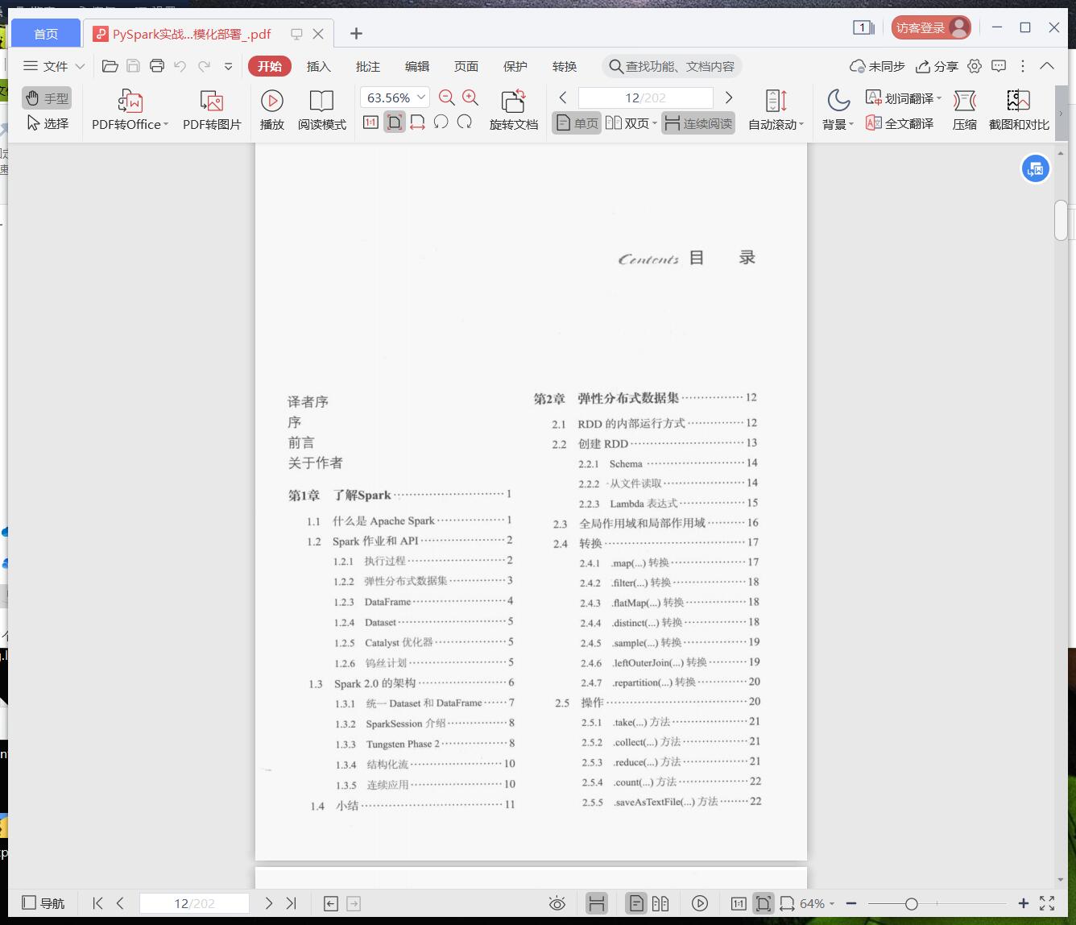Switch to double page view (双页)
This screenshot has width=1076, height=925.
click(x=627, y=123)
